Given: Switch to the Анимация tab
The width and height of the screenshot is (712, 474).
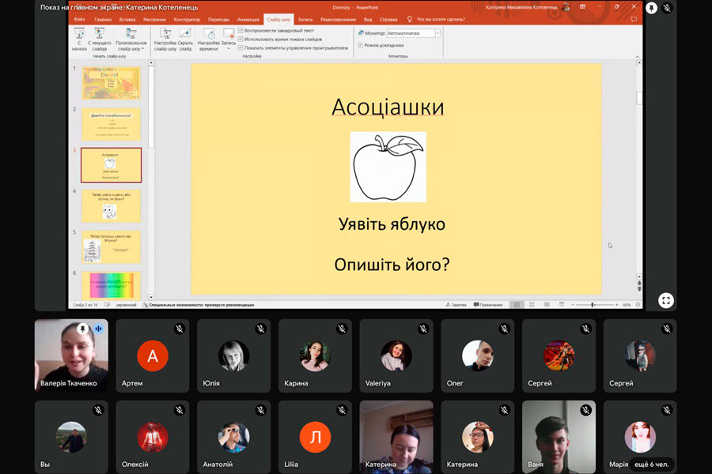Looking at the screenshot, I should point(248,20).
